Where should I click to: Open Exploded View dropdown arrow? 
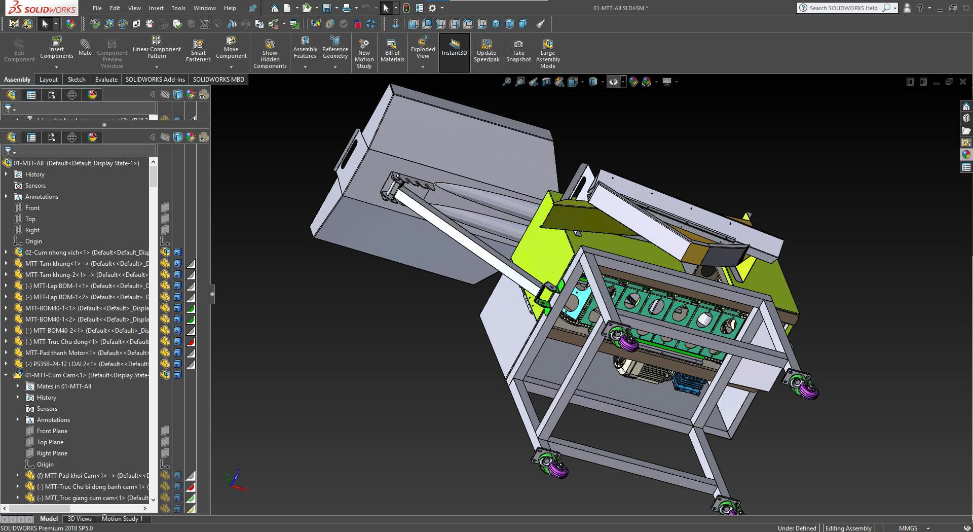[423, 67]
